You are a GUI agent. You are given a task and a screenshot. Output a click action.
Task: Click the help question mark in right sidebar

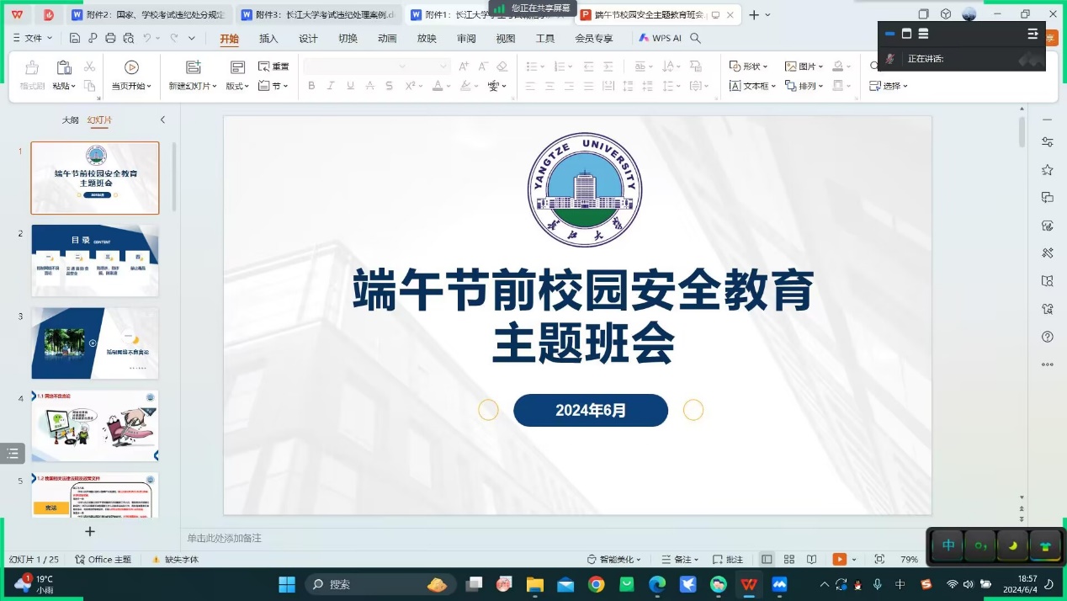coord(1047,337)
